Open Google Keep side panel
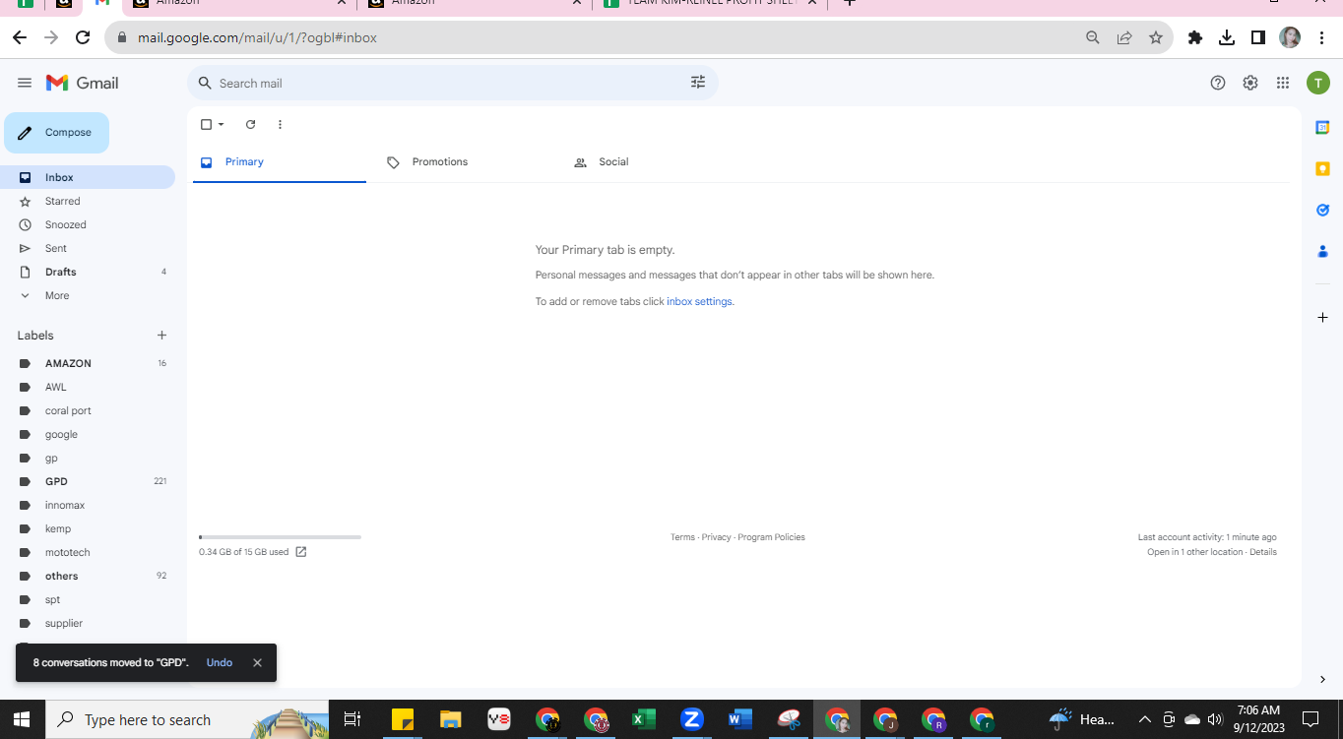The width and height of the screenshot is (1343, 739). [1322, 168]
